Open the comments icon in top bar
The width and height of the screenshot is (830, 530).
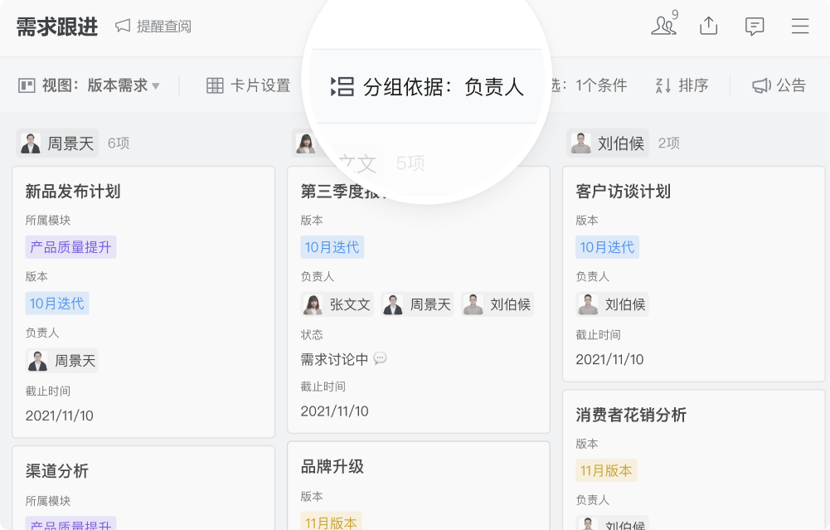pos(755,26)
